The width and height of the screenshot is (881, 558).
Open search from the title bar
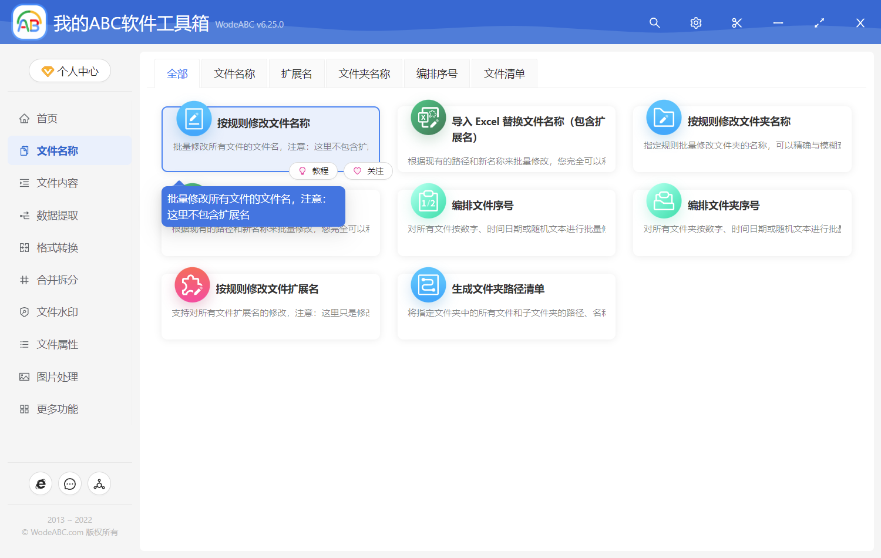[x=654, y=23]
